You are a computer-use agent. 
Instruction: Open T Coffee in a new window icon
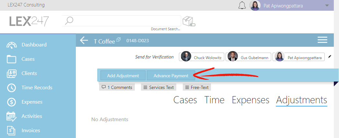119,39
